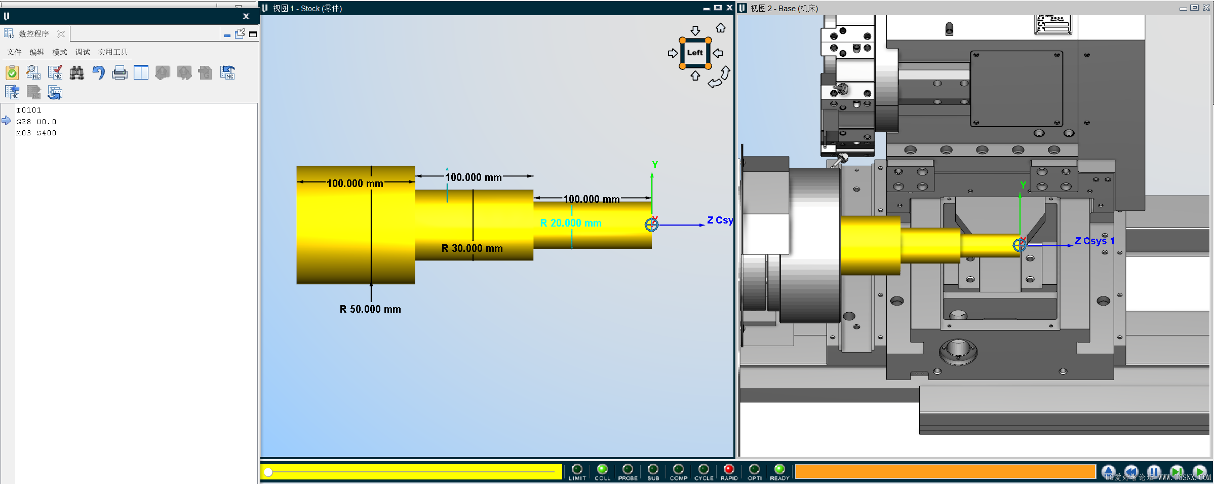This screenshot has width=1214, height=484.
Task: Click the stacked NC pages refresh icon
Action: point(55,92)
